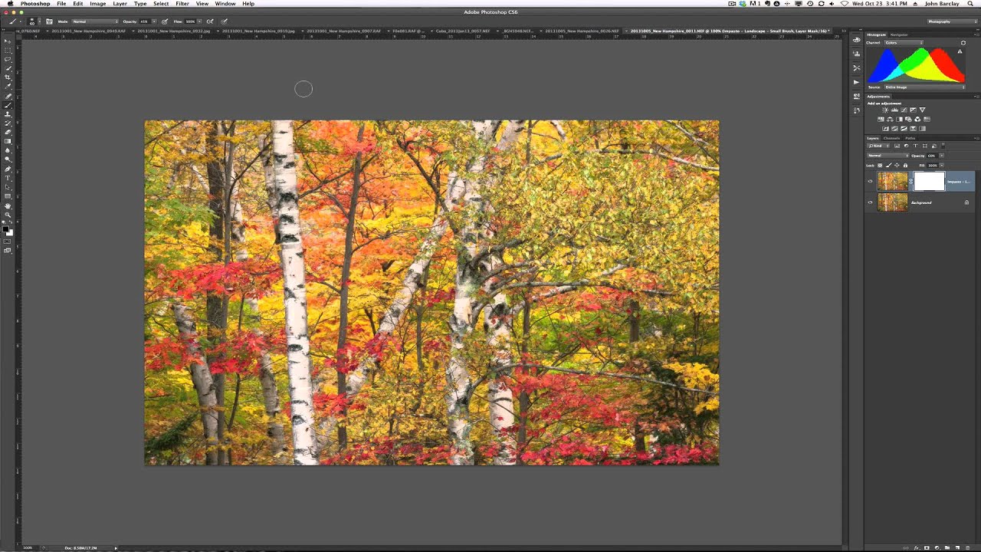This screenshot has height=552, width=981.
Task: Select the Pen tool
Action: (7, 169)
